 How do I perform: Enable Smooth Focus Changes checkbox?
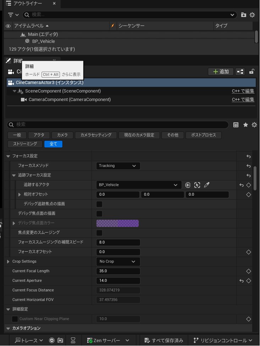pyautogui.click(x=99, y=233)
